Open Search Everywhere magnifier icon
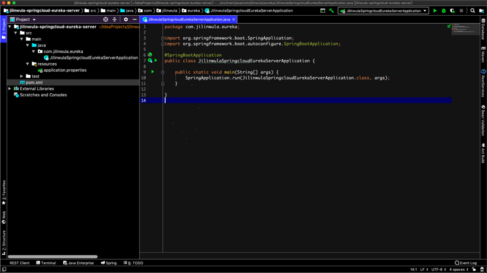This screenshot has width=487, height=273. (472, 11)
